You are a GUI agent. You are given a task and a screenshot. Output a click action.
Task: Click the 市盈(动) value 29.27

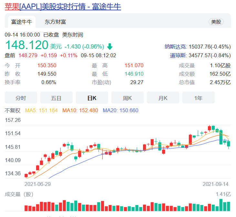click(137, 82)
